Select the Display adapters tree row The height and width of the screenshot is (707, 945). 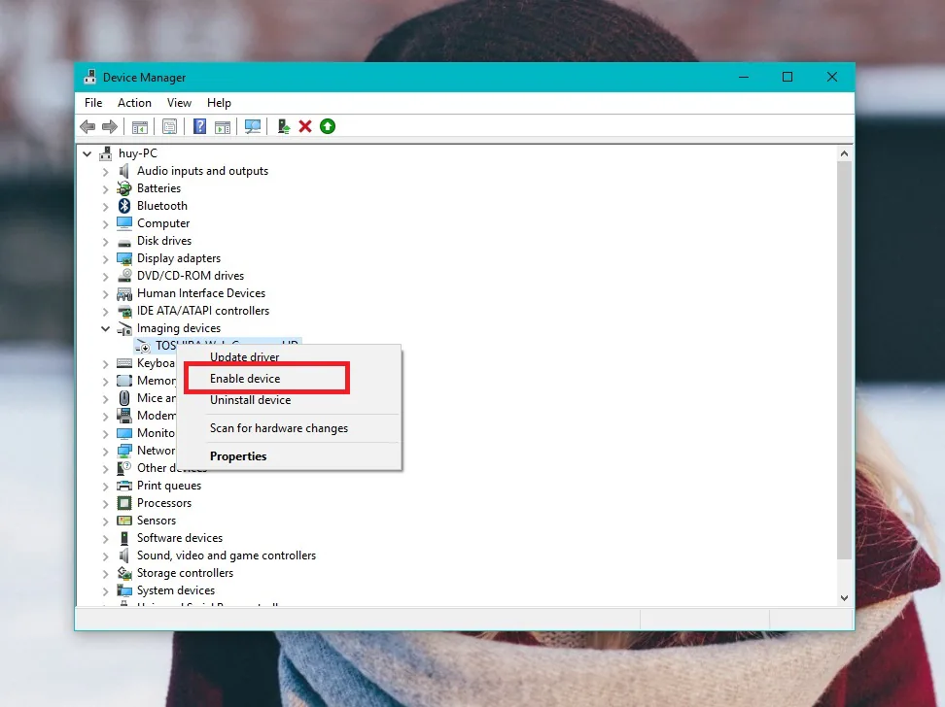(178, 258)
